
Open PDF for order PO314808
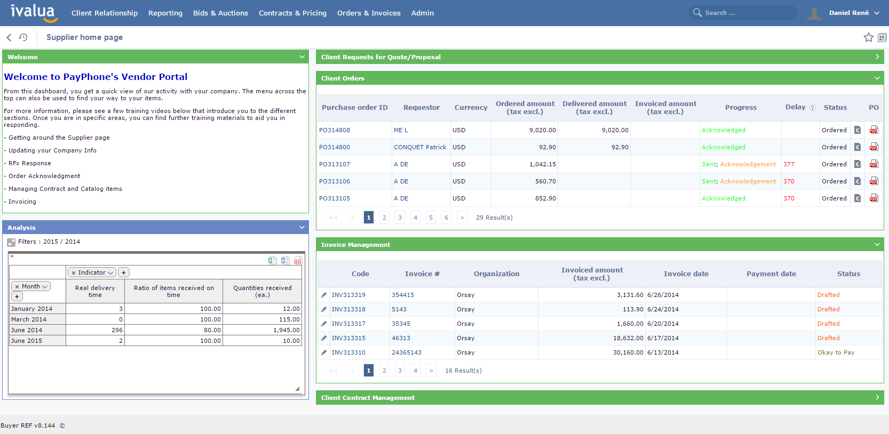874,130
